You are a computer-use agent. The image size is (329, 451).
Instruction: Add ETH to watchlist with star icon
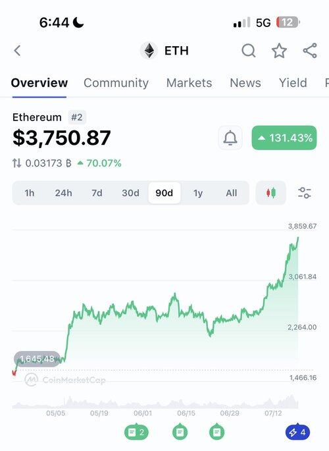(x=279, y=51)
